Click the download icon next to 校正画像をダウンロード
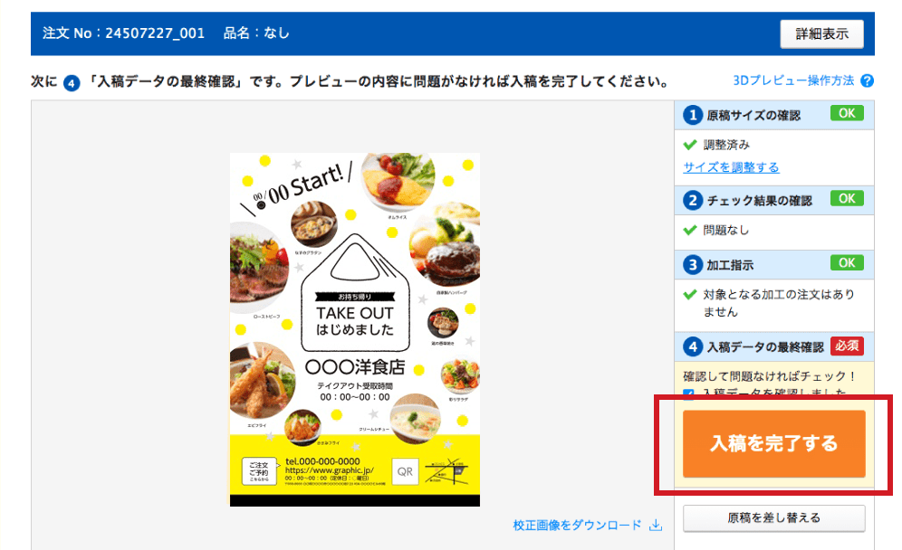 coord(655,526)
